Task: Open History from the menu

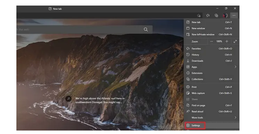Action: pyautogui.click(x=212, y=55)
